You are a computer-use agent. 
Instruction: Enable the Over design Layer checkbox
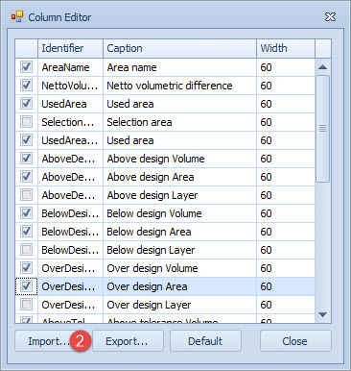[26, 305]
